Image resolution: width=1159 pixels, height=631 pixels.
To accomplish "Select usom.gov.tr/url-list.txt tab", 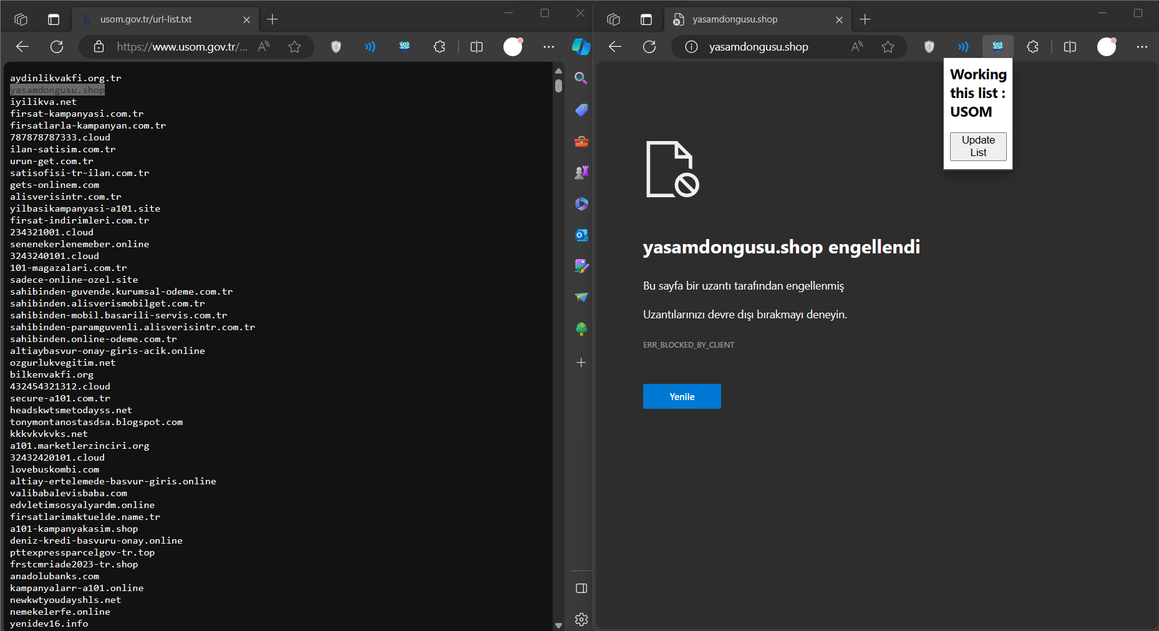I will [165, 19].
